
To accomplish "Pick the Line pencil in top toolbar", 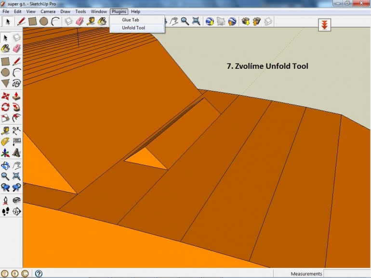I will 21,22.
